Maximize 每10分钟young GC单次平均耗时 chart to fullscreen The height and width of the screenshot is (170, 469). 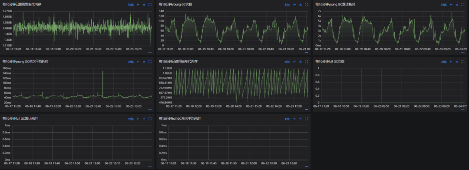(x=150, y=62)
